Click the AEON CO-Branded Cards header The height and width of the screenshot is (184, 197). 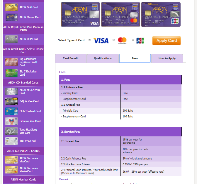pos(23,83)
